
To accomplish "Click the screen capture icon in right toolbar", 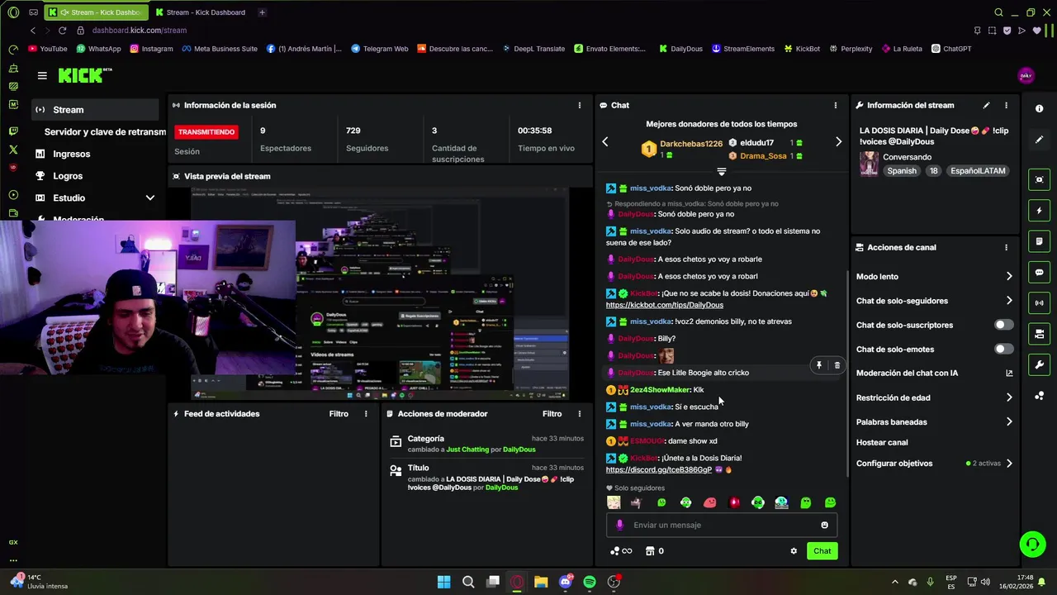I will 1039,179.
